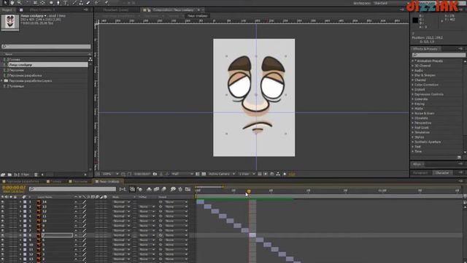The height and width of the screenshot is (263, 467).
Task: Toggle region of interest in viewer
Action: pyautogui.click(x=198, y=174)
